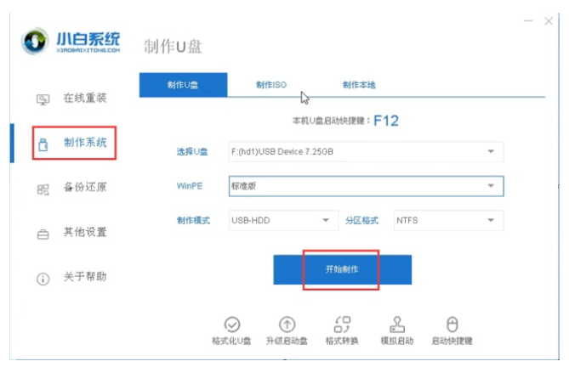Click the 开始制作 button

pos(342,269)
